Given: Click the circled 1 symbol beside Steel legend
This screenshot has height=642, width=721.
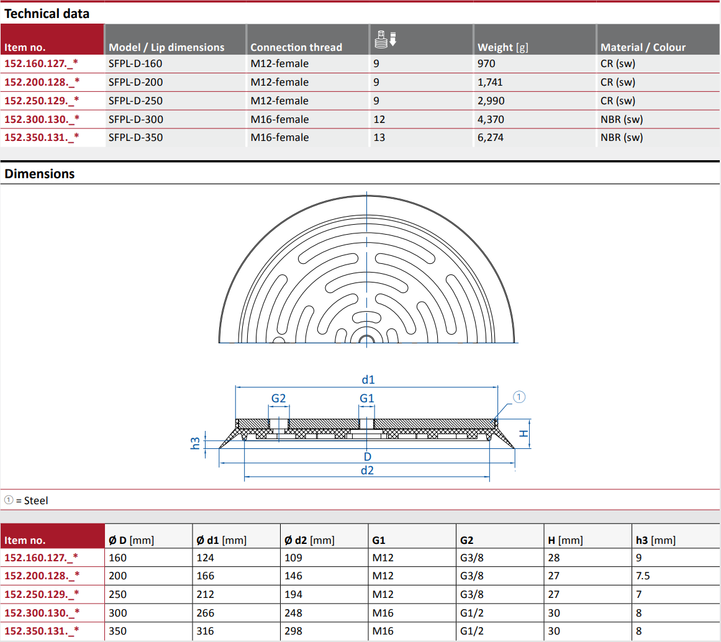Looking at the screenshot, I should tap(8, 500).
